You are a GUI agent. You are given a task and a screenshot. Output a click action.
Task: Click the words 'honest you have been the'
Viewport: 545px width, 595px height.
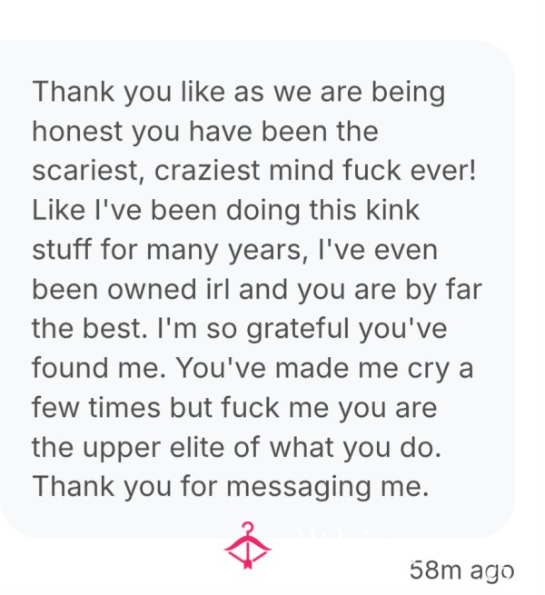[205, 132]
